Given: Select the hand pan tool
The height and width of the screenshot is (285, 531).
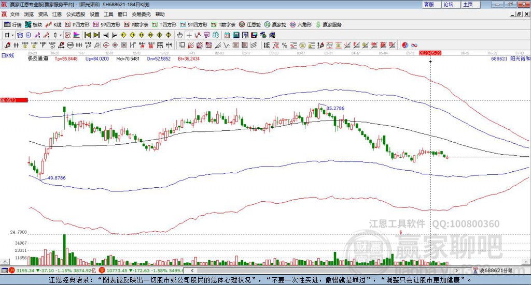Looking at the screenshot, I should click(x=180, y=35).
